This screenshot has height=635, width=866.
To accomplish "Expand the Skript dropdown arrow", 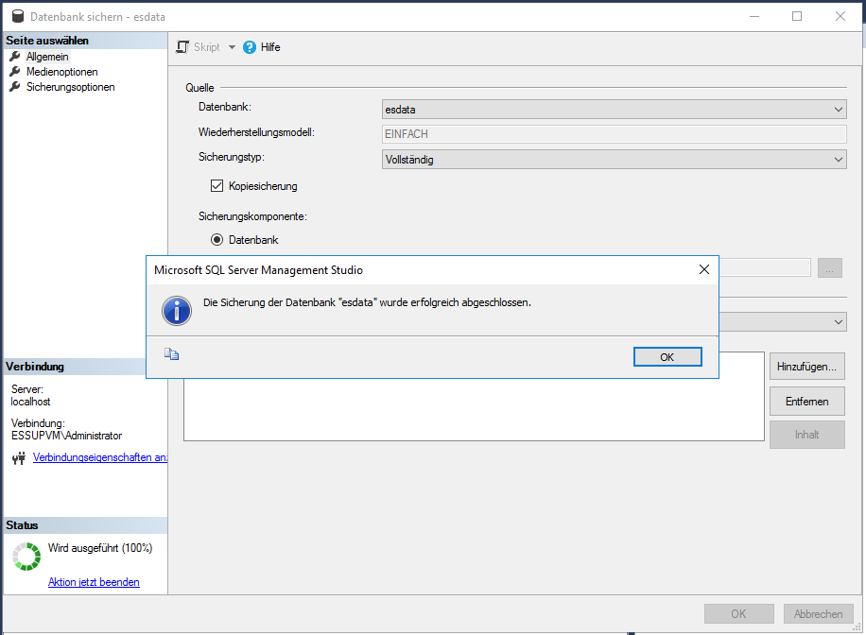I will click(x=232, y=47).
